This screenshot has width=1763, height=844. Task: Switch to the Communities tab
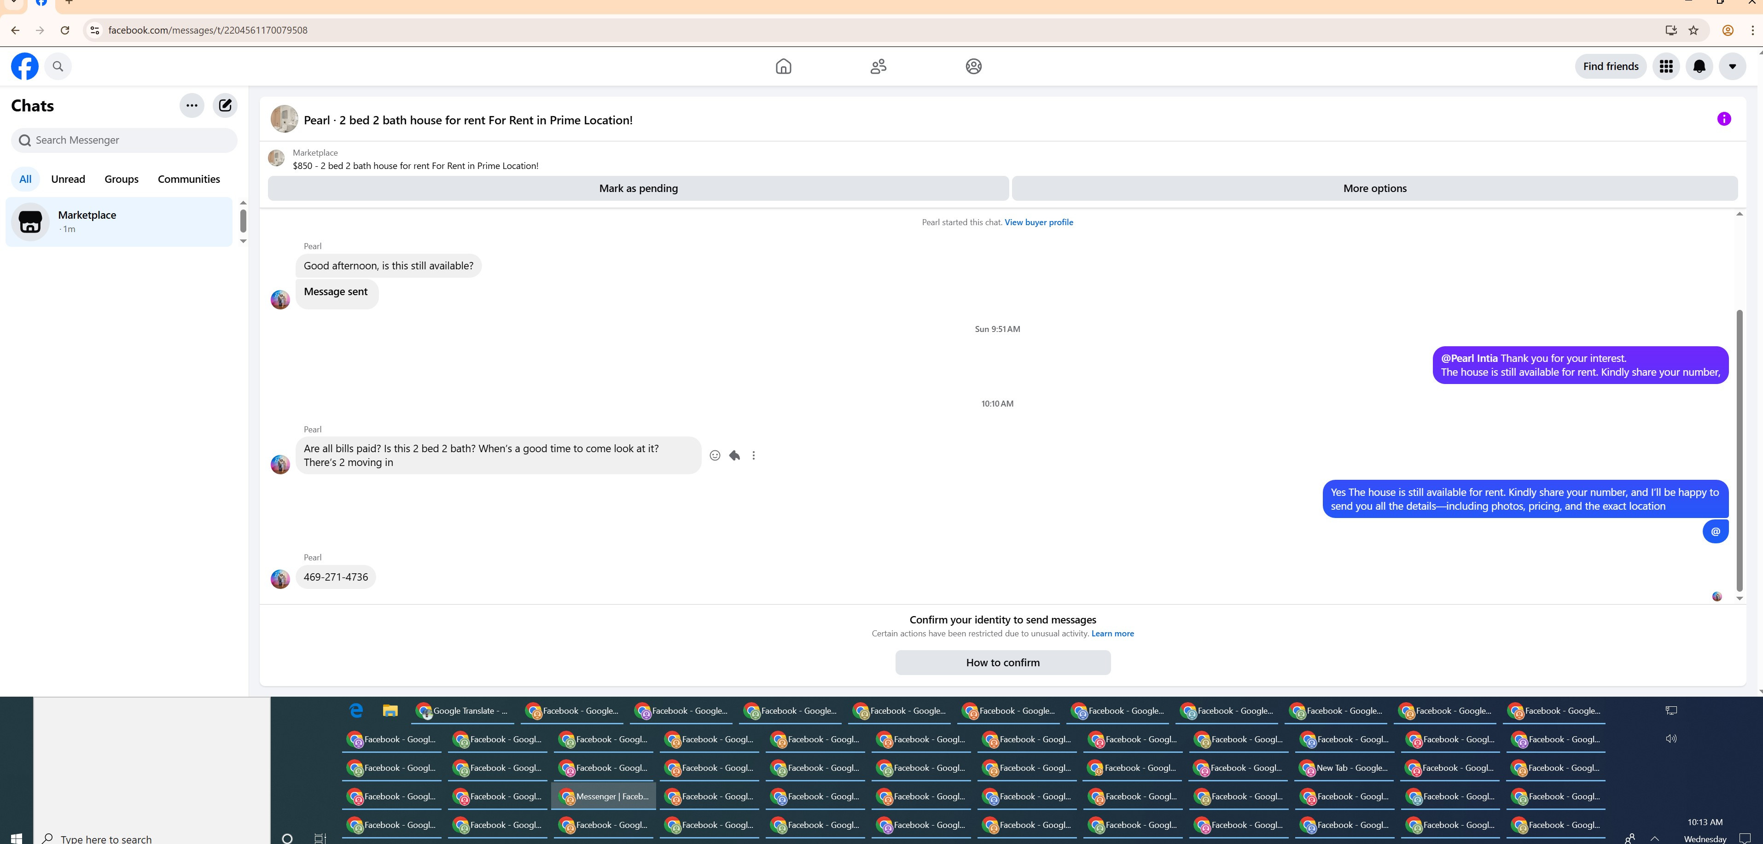click(188, 179)
